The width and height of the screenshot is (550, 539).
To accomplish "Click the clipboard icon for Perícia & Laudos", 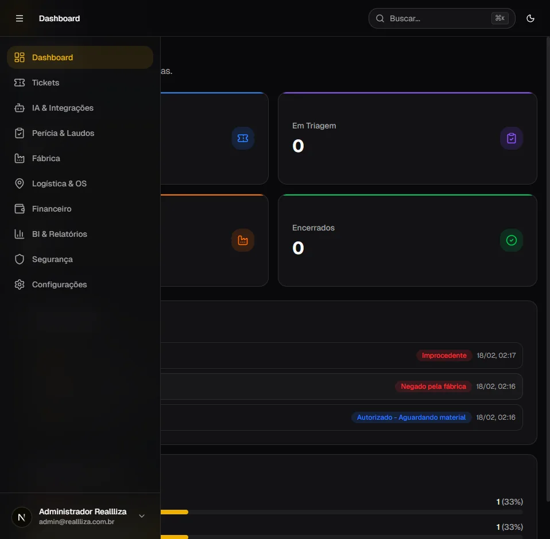I will click(x=20, y=133).
